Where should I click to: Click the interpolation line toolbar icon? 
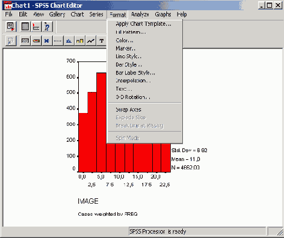tap(91, 41)
